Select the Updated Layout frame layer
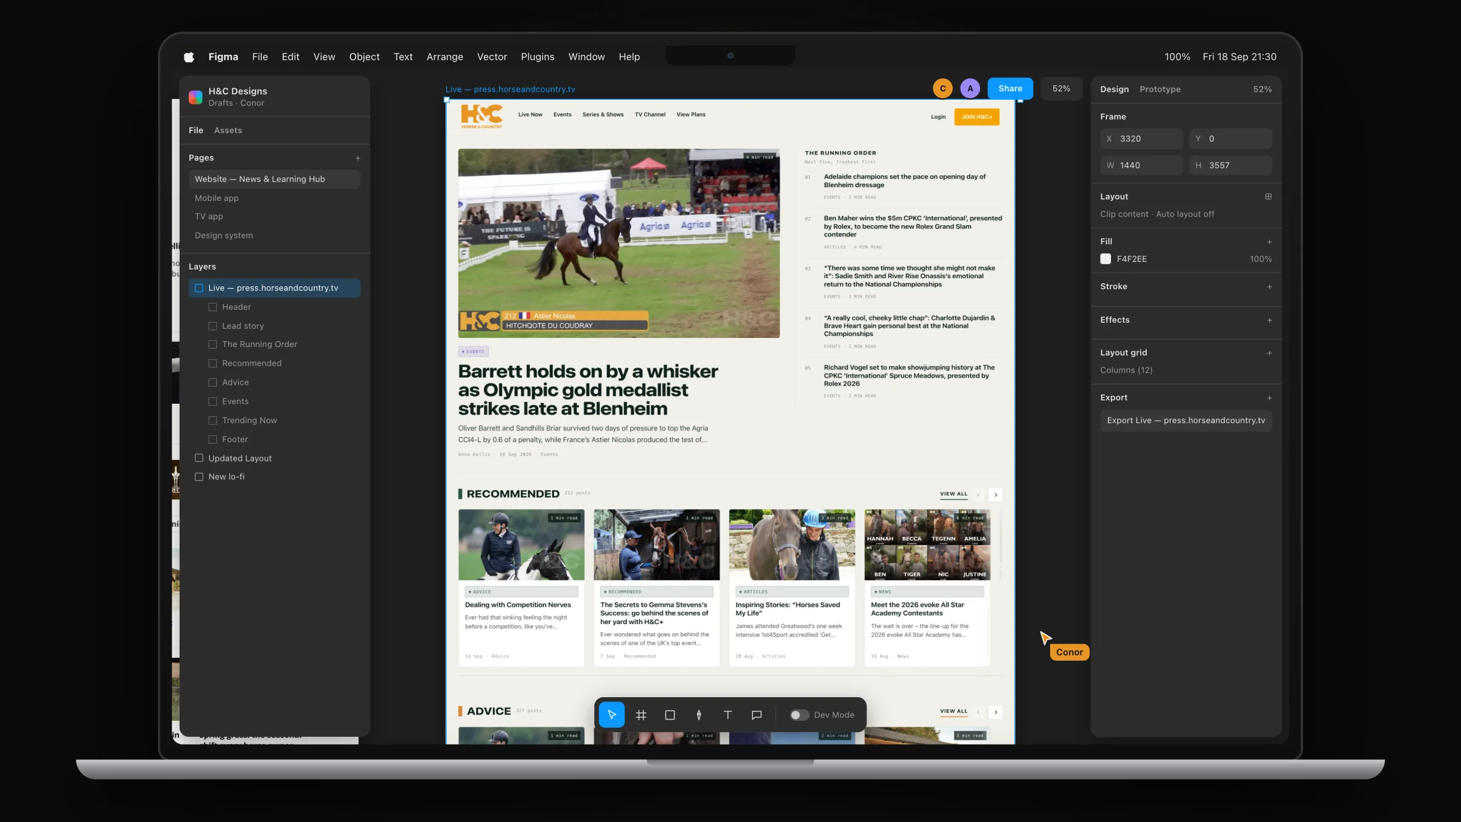The width and height of the screenshot is (1461, 822). [275, 458]
